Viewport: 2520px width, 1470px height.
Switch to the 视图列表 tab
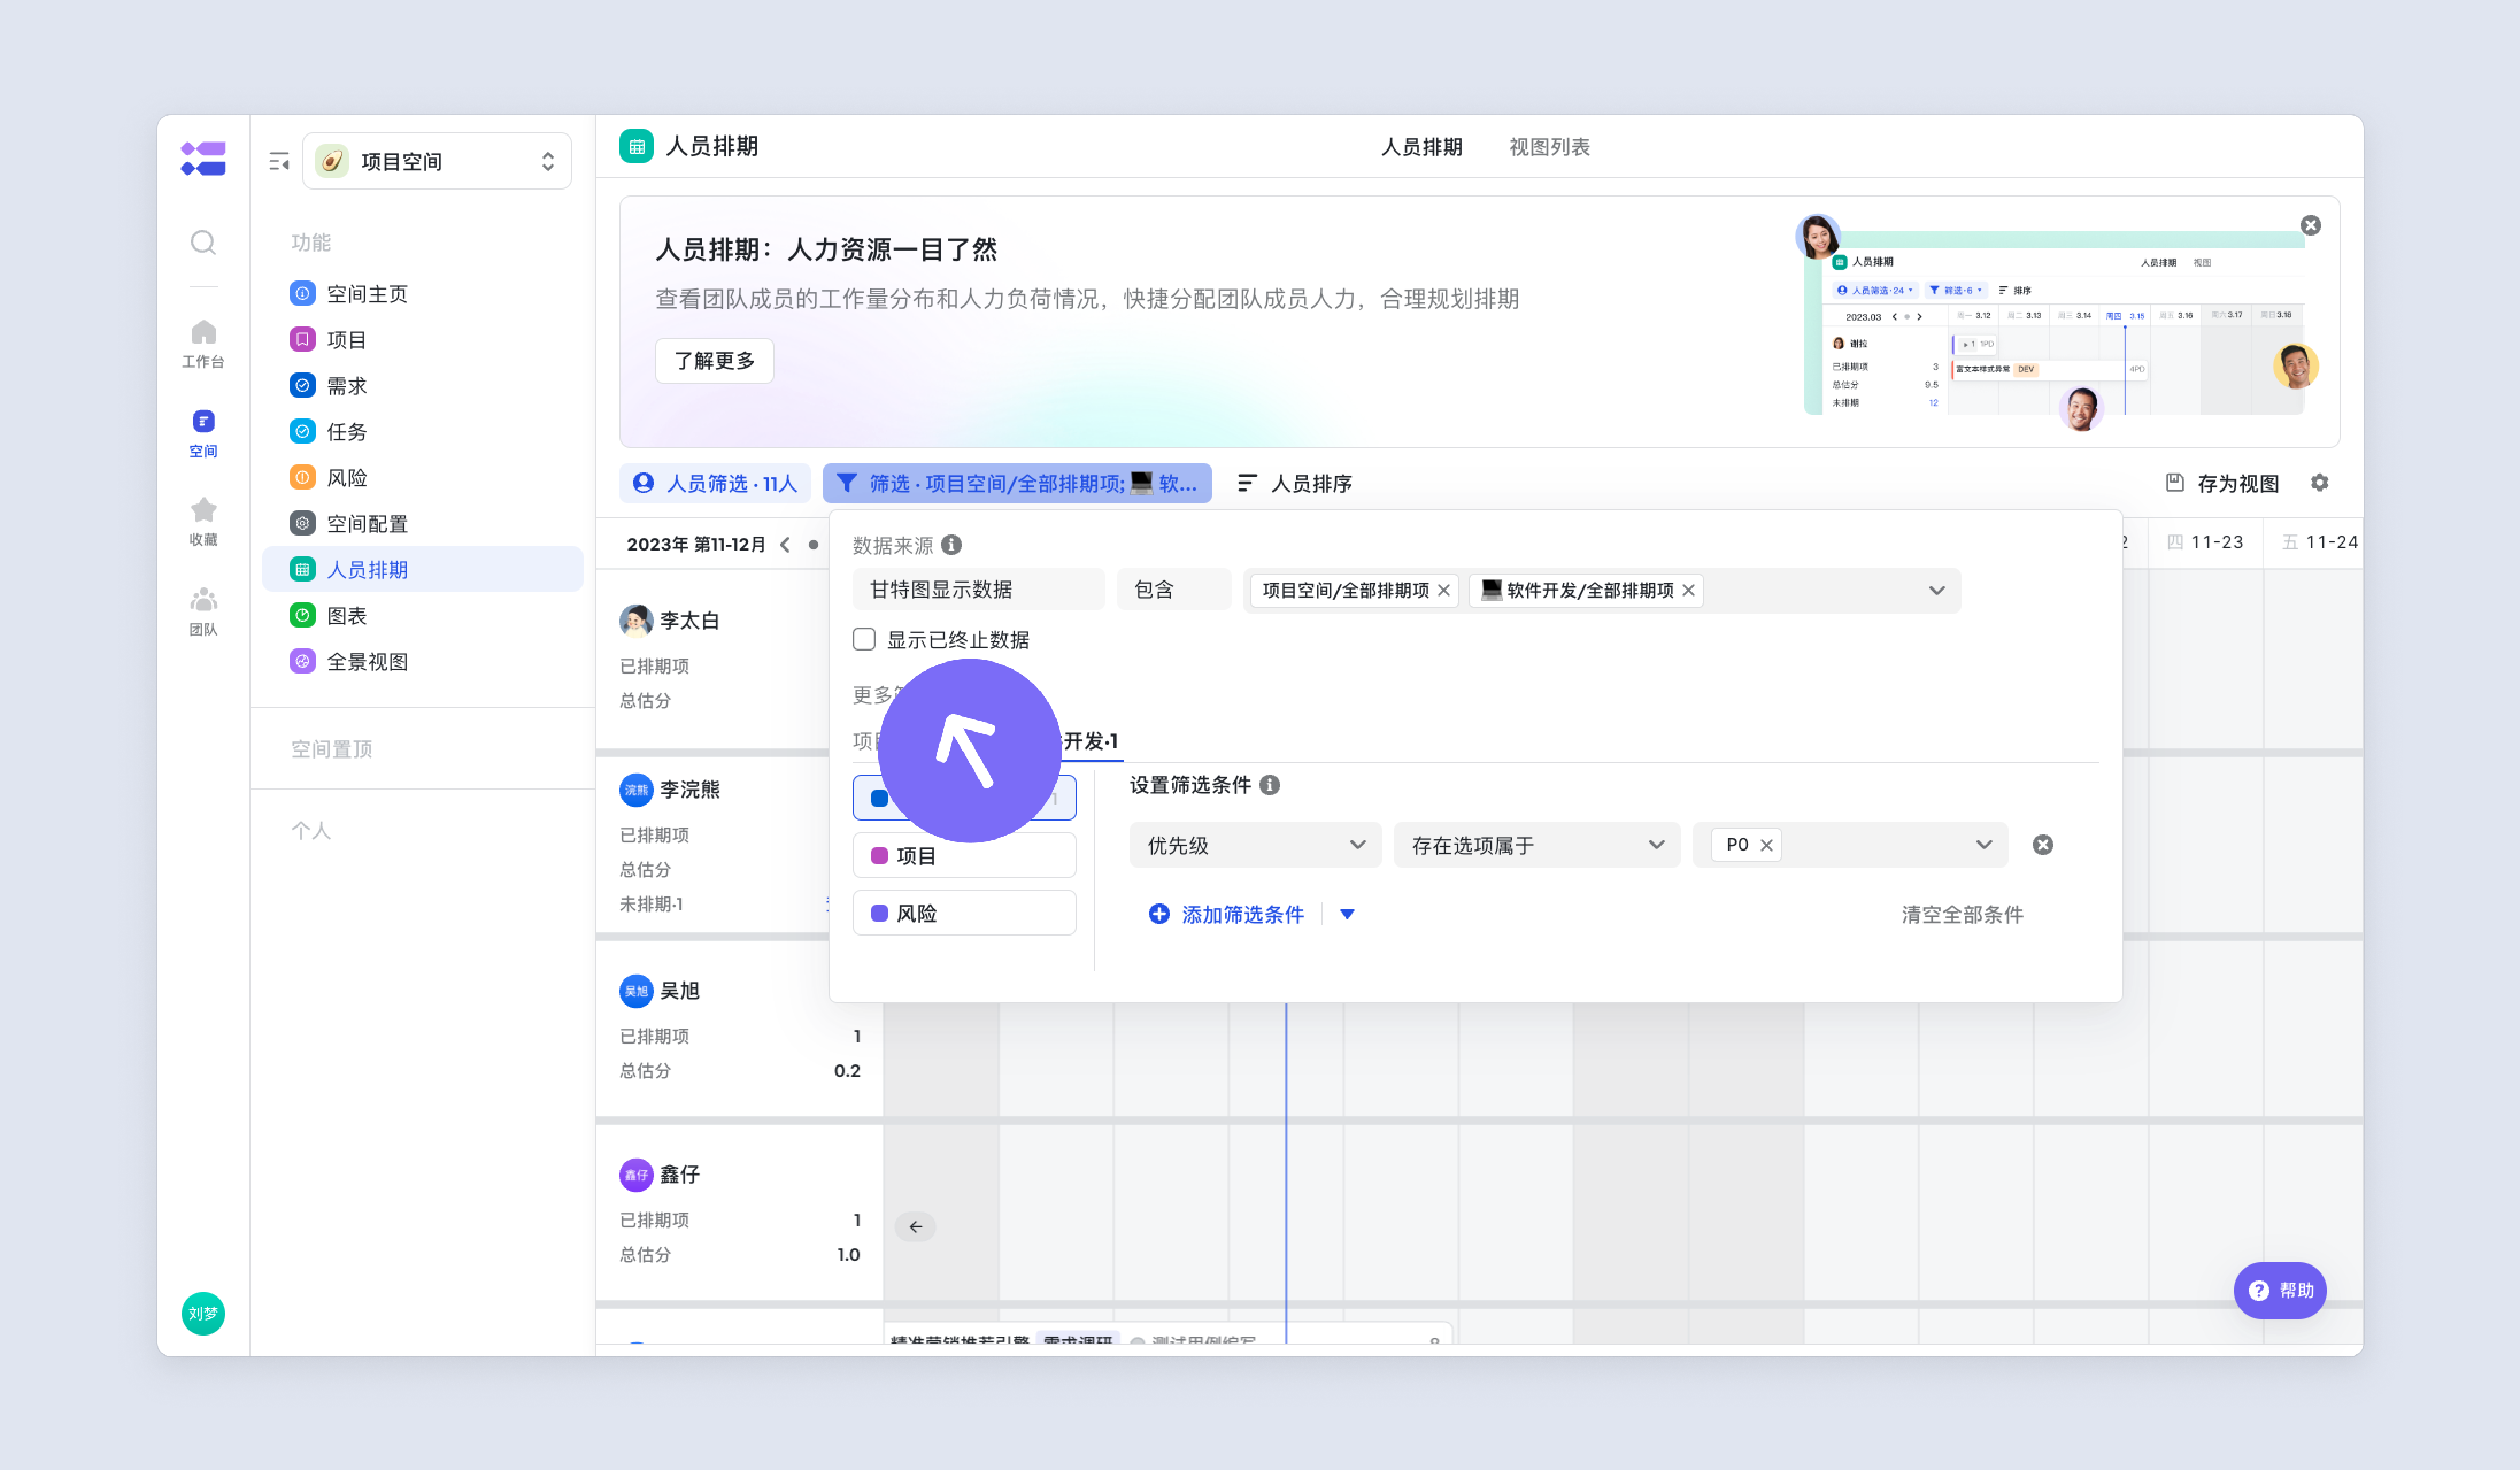pyautogui.click(x=1549, y=147)
